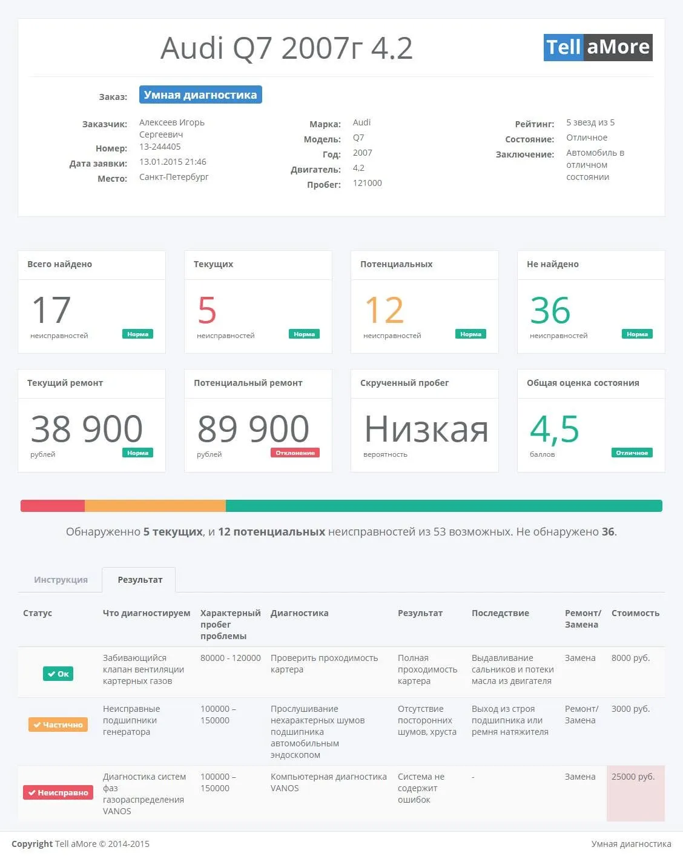Click the Норма badge in Не найдено card

(637, 334)
